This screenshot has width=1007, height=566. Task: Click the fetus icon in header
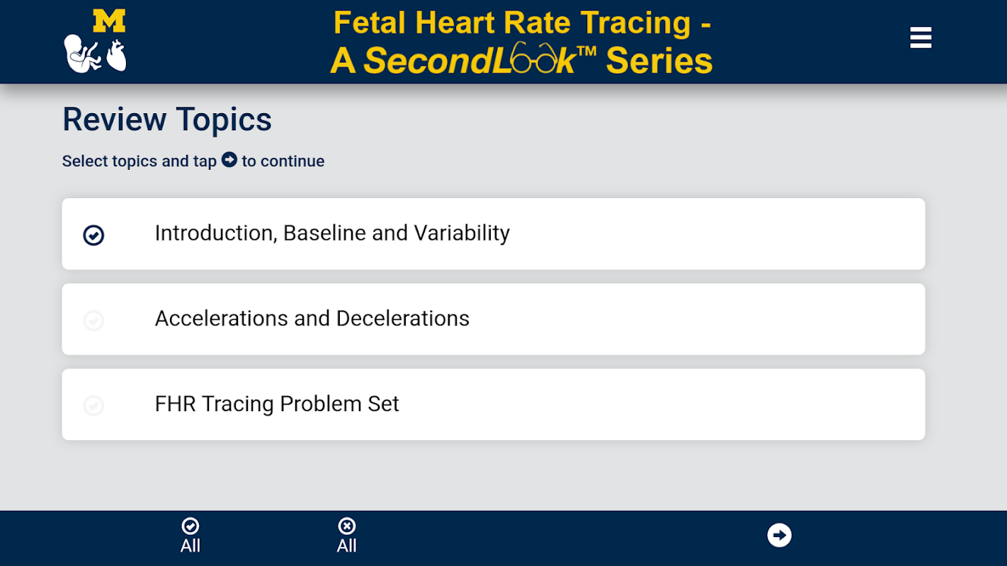point(82,54)
